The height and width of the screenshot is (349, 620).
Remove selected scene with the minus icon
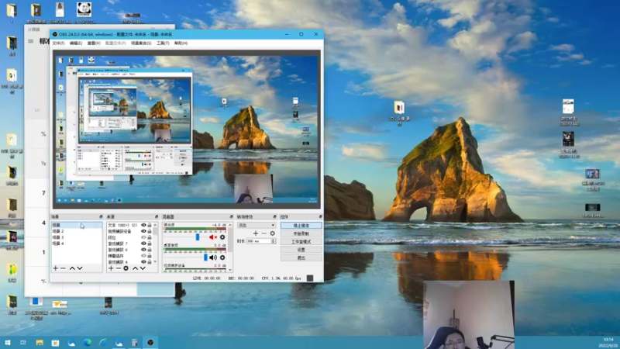(x=63, y=268)
